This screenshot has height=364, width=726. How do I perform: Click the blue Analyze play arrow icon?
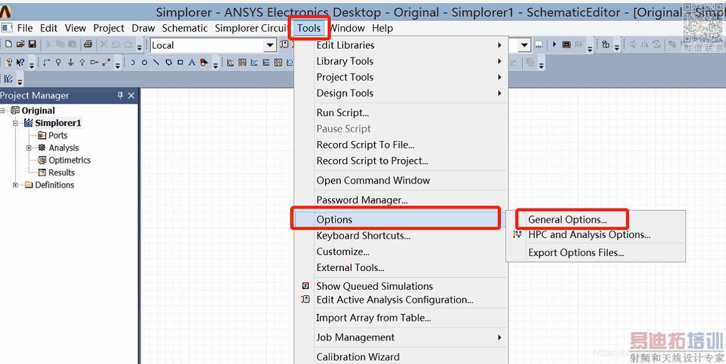tap(554, 44)
